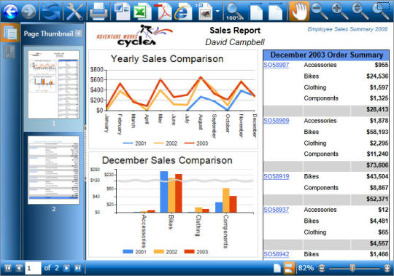Export report to Word document
The height and width of the screenshot is (276, 394).
[122, 11]
